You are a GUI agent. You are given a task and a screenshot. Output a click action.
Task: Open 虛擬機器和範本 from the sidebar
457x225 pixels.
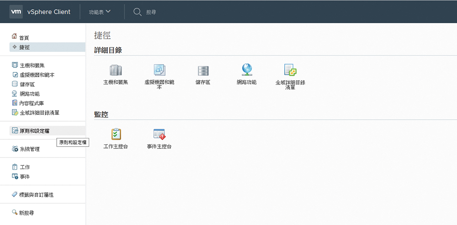coord(37,75)
